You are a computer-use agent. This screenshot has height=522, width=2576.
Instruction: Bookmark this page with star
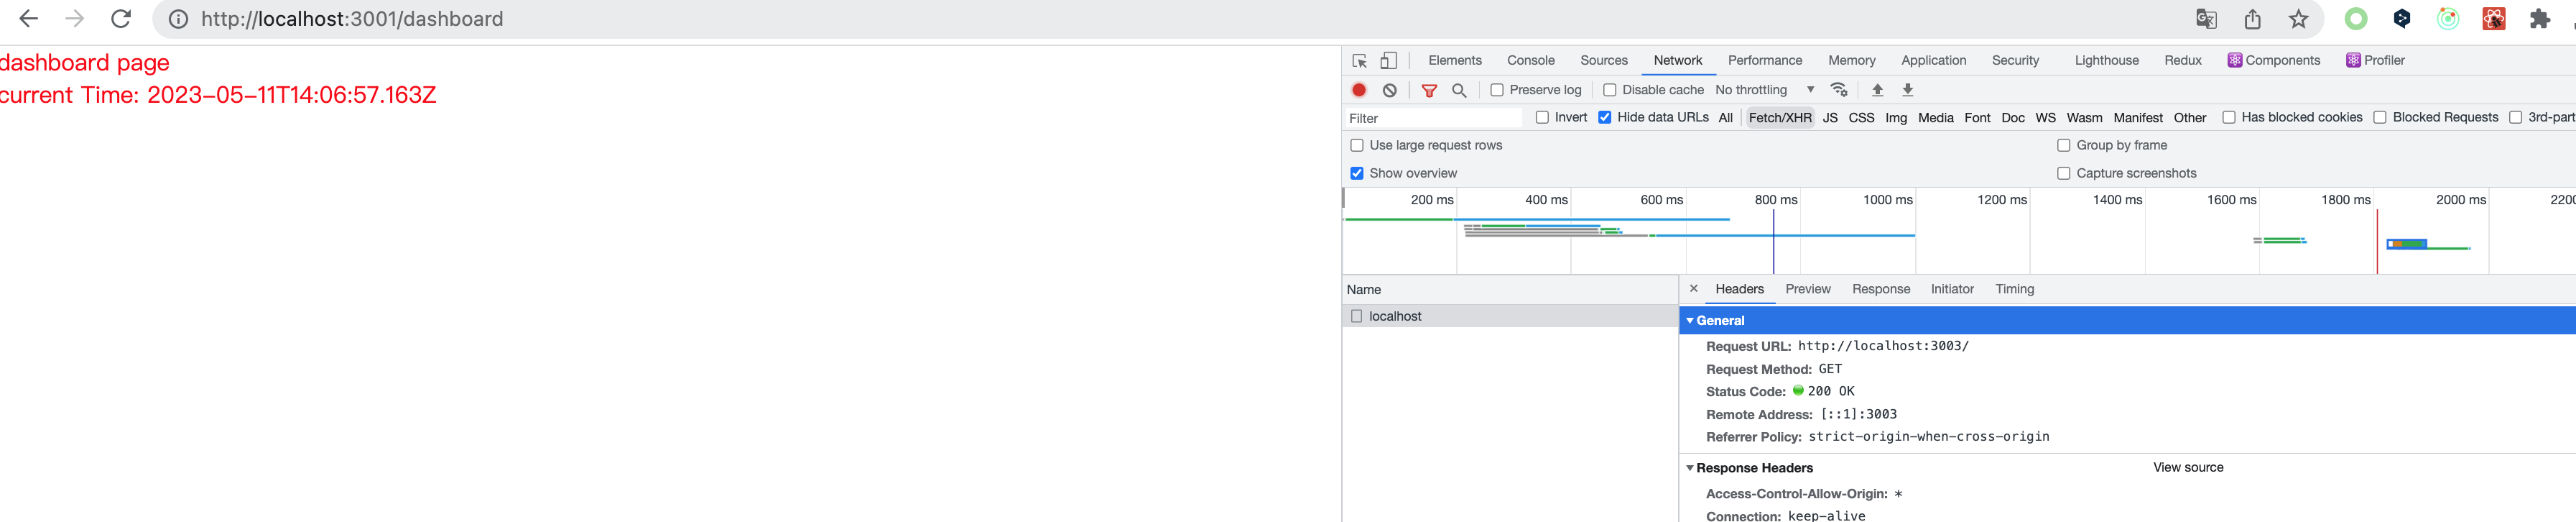pyautogui.click(x=2298, y=19)
